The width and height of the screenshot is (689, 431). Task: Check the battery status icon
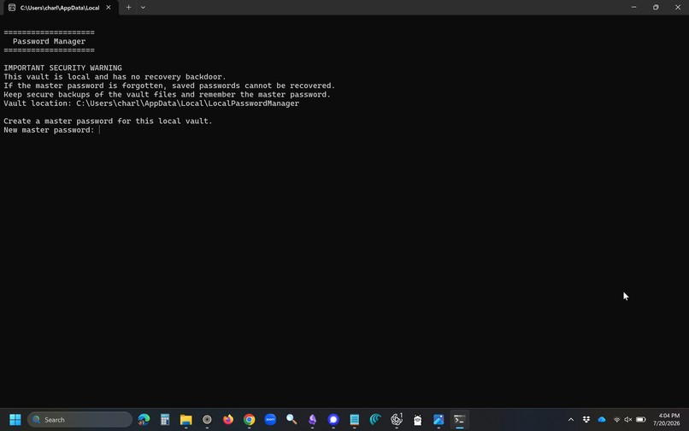pos(641,420)
